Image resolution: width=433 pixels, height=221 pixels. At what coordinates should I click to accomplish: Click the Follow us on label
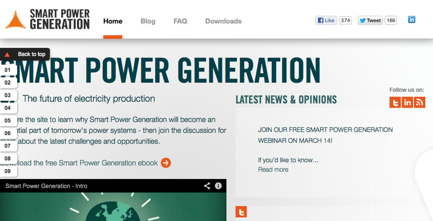(x=407, y=90)
